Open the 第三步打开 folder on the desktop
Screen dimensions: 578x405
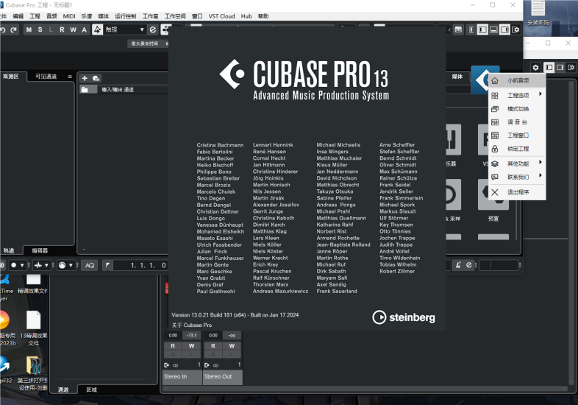[33, 373]
